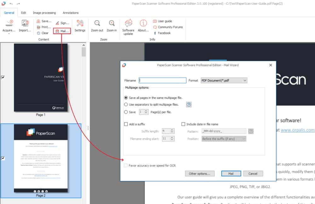Click the Save... button in Content group

tap(44, 21)
